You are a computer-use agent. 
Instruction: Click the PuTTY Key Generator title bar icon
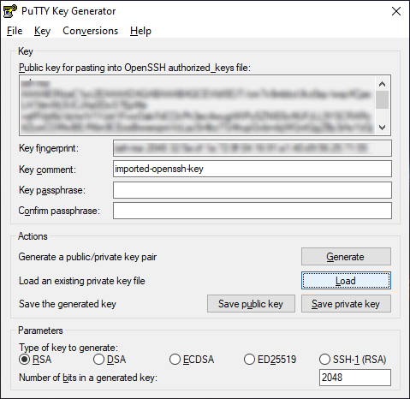tap(9, 11)
